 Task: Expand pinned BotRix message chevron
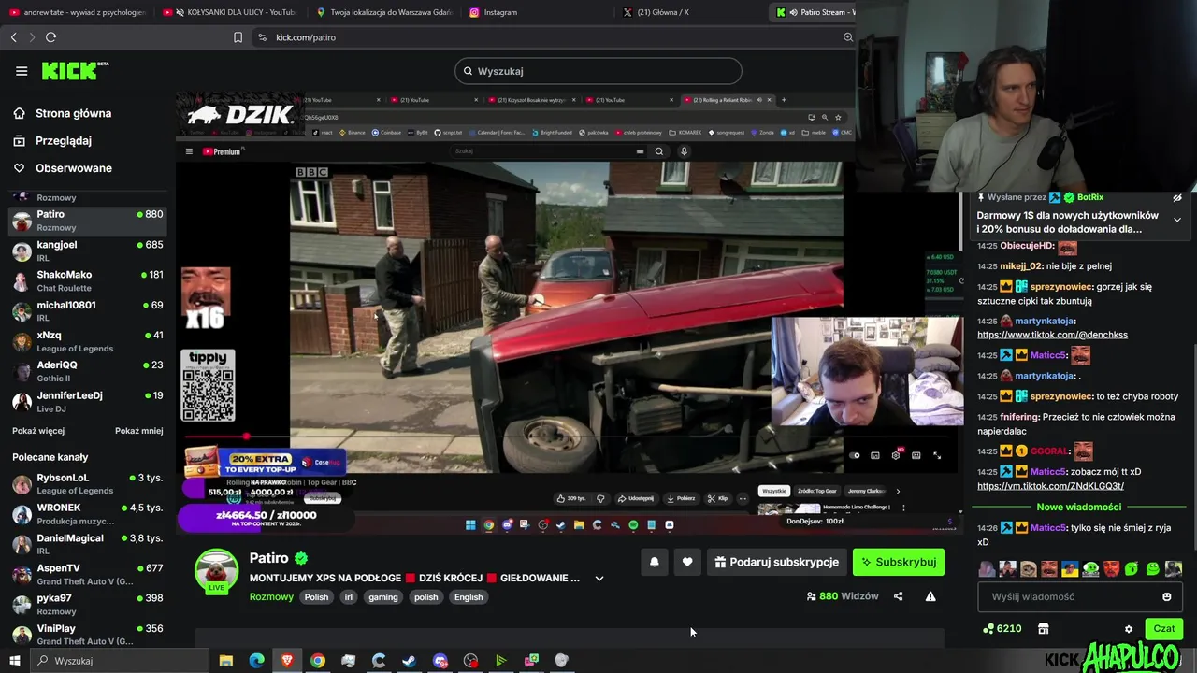click(1177, 220)
